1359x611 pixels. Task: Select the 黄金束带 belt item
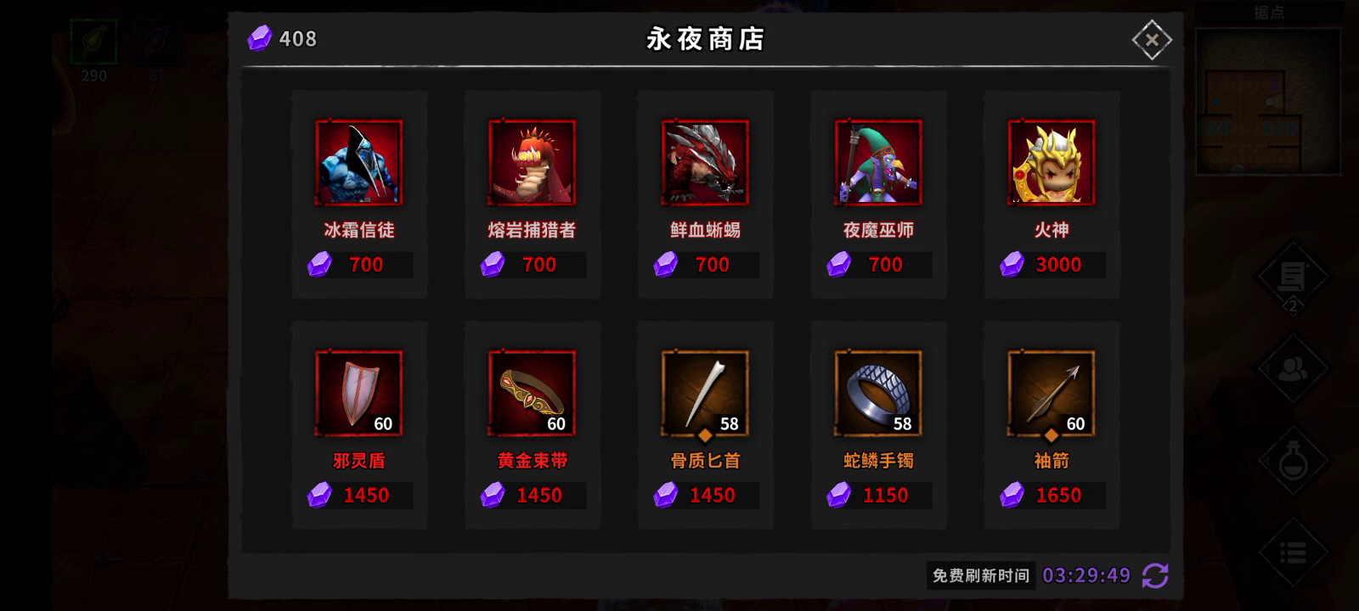(x=533, y=393)
